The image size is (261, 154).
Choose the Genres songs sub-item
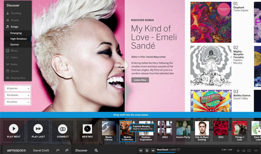coord(18,45)
